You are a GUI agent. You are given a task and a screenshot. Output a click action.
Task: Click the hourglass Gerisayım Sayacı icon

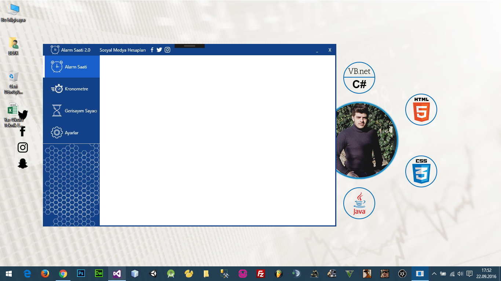pos(57,110)
